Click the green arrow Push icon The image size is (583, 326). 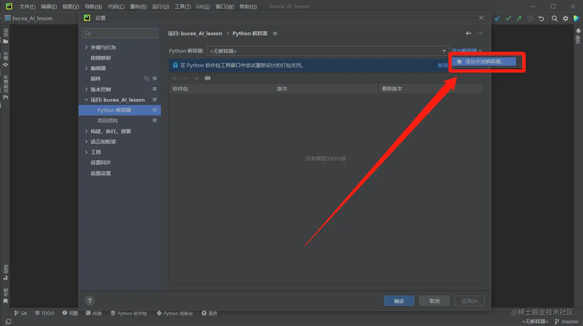(x=519, y=18)
